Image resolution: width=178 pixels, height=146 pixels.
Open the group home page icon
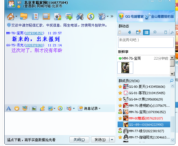(11, 16)
